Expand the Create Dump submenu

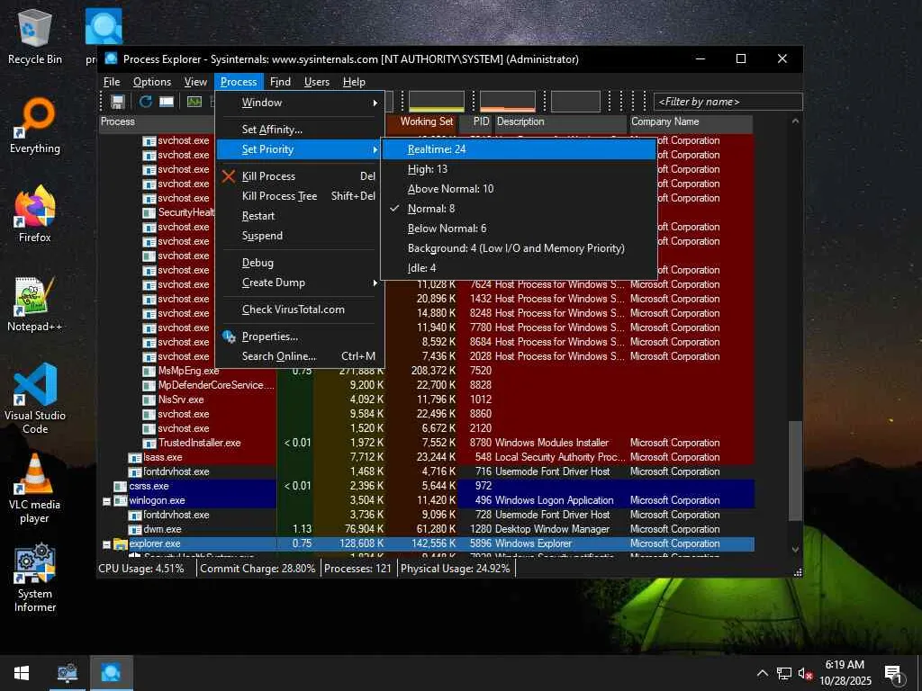tap(300, 283)
